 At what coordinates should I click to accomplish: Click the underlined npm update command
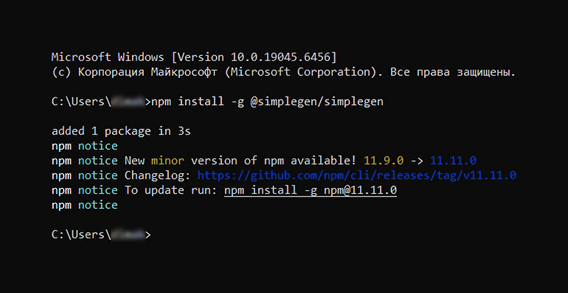coord(310,190)
